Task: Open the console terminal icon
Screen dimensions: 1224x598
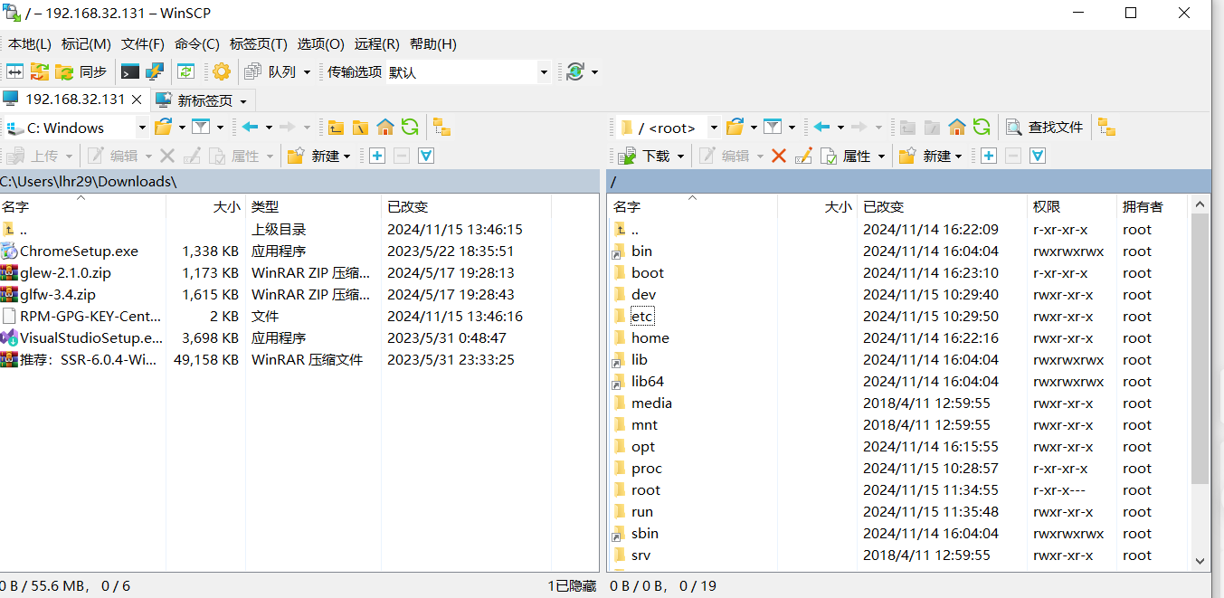Action: pos(130,71)
